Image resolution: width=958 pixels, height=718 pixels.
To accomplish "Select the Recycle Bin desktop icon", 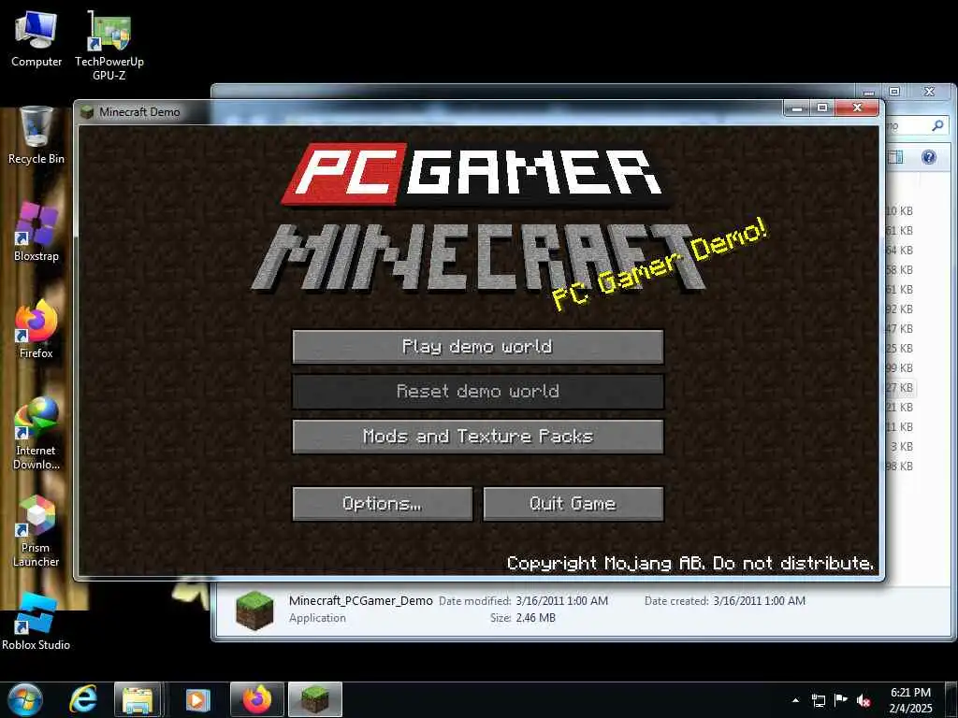I will [36, 136].
